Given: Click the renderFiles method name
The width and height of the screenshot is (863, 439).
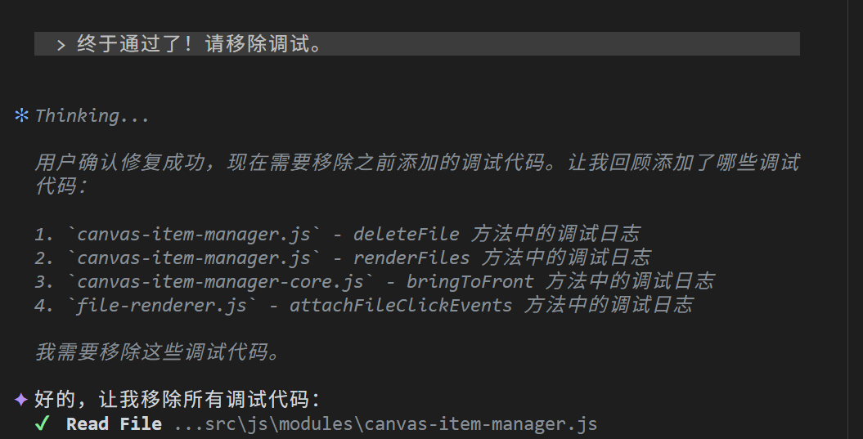Looking at the screenshot, I should [411, 258].
